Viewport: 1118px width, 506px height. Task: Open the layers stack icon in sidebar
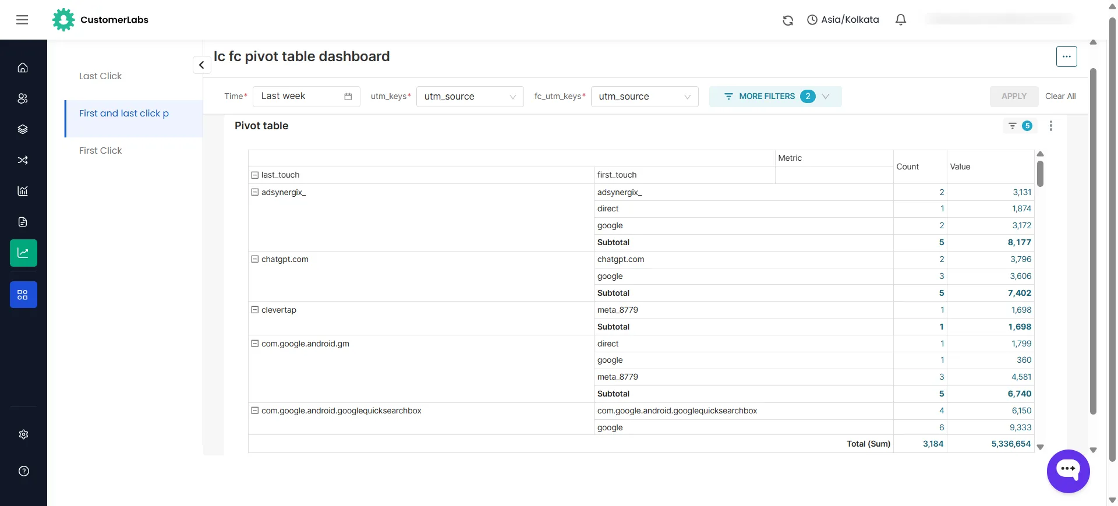click(x=23, y=129)
